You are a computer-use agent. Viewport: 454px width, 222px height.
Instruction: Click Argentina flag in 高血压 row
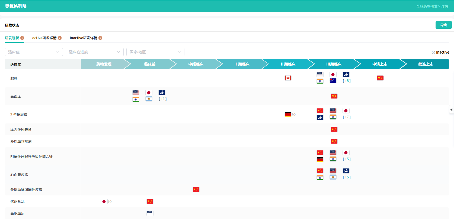click(x=149, y=99)
